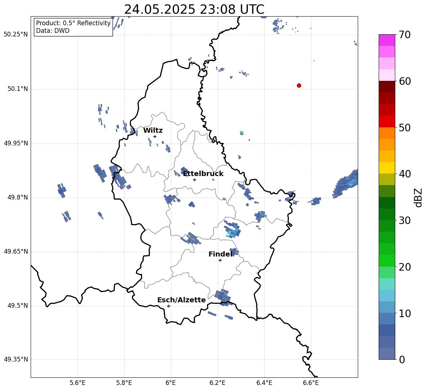The height and width of the screenshot is (390, 427).
Task: Click the 40 tick on the colorbar
Action: [405, 174]
